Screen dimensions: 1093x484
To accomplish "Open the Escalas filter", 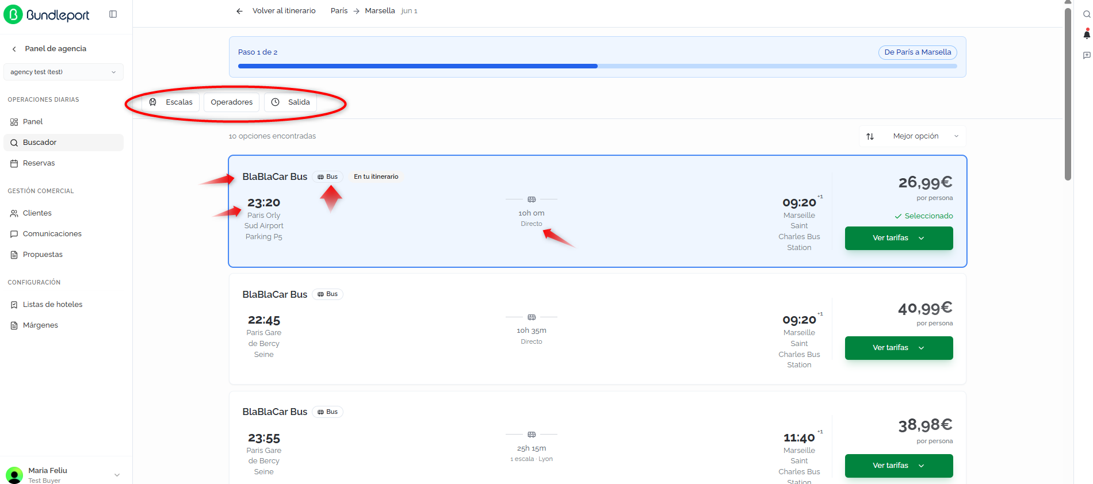I will 171,102.
